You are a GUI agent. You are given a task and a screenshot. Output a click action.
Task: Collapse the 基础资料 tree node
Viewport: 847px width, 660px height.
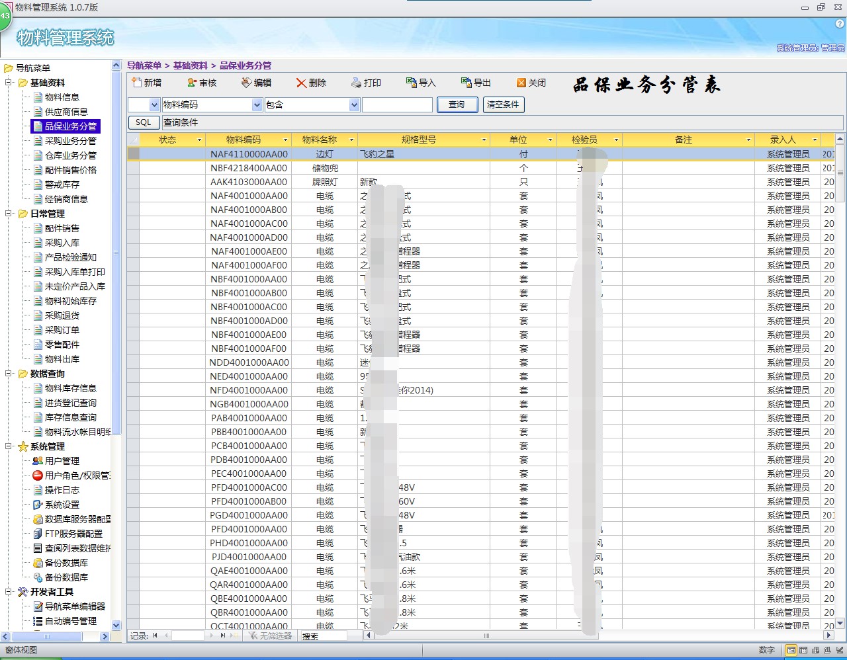tap(9, 83)
